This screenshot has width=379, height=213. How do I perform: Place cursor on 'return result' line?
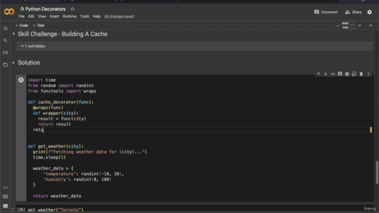pyautogui.click(x=54, y=124)
